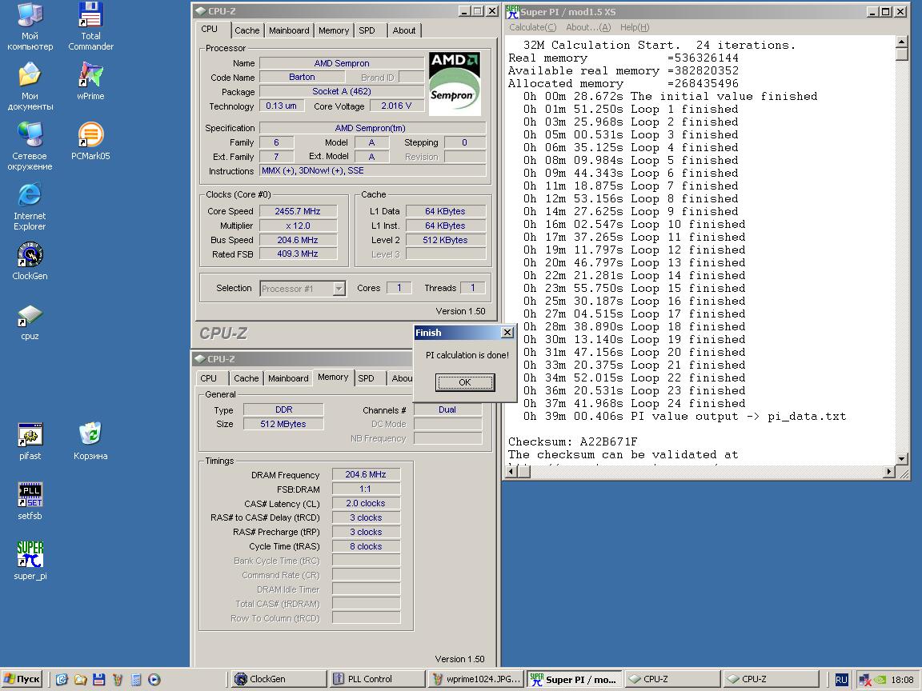Switch to ClockGen in the taskbar

pos(279,679)
